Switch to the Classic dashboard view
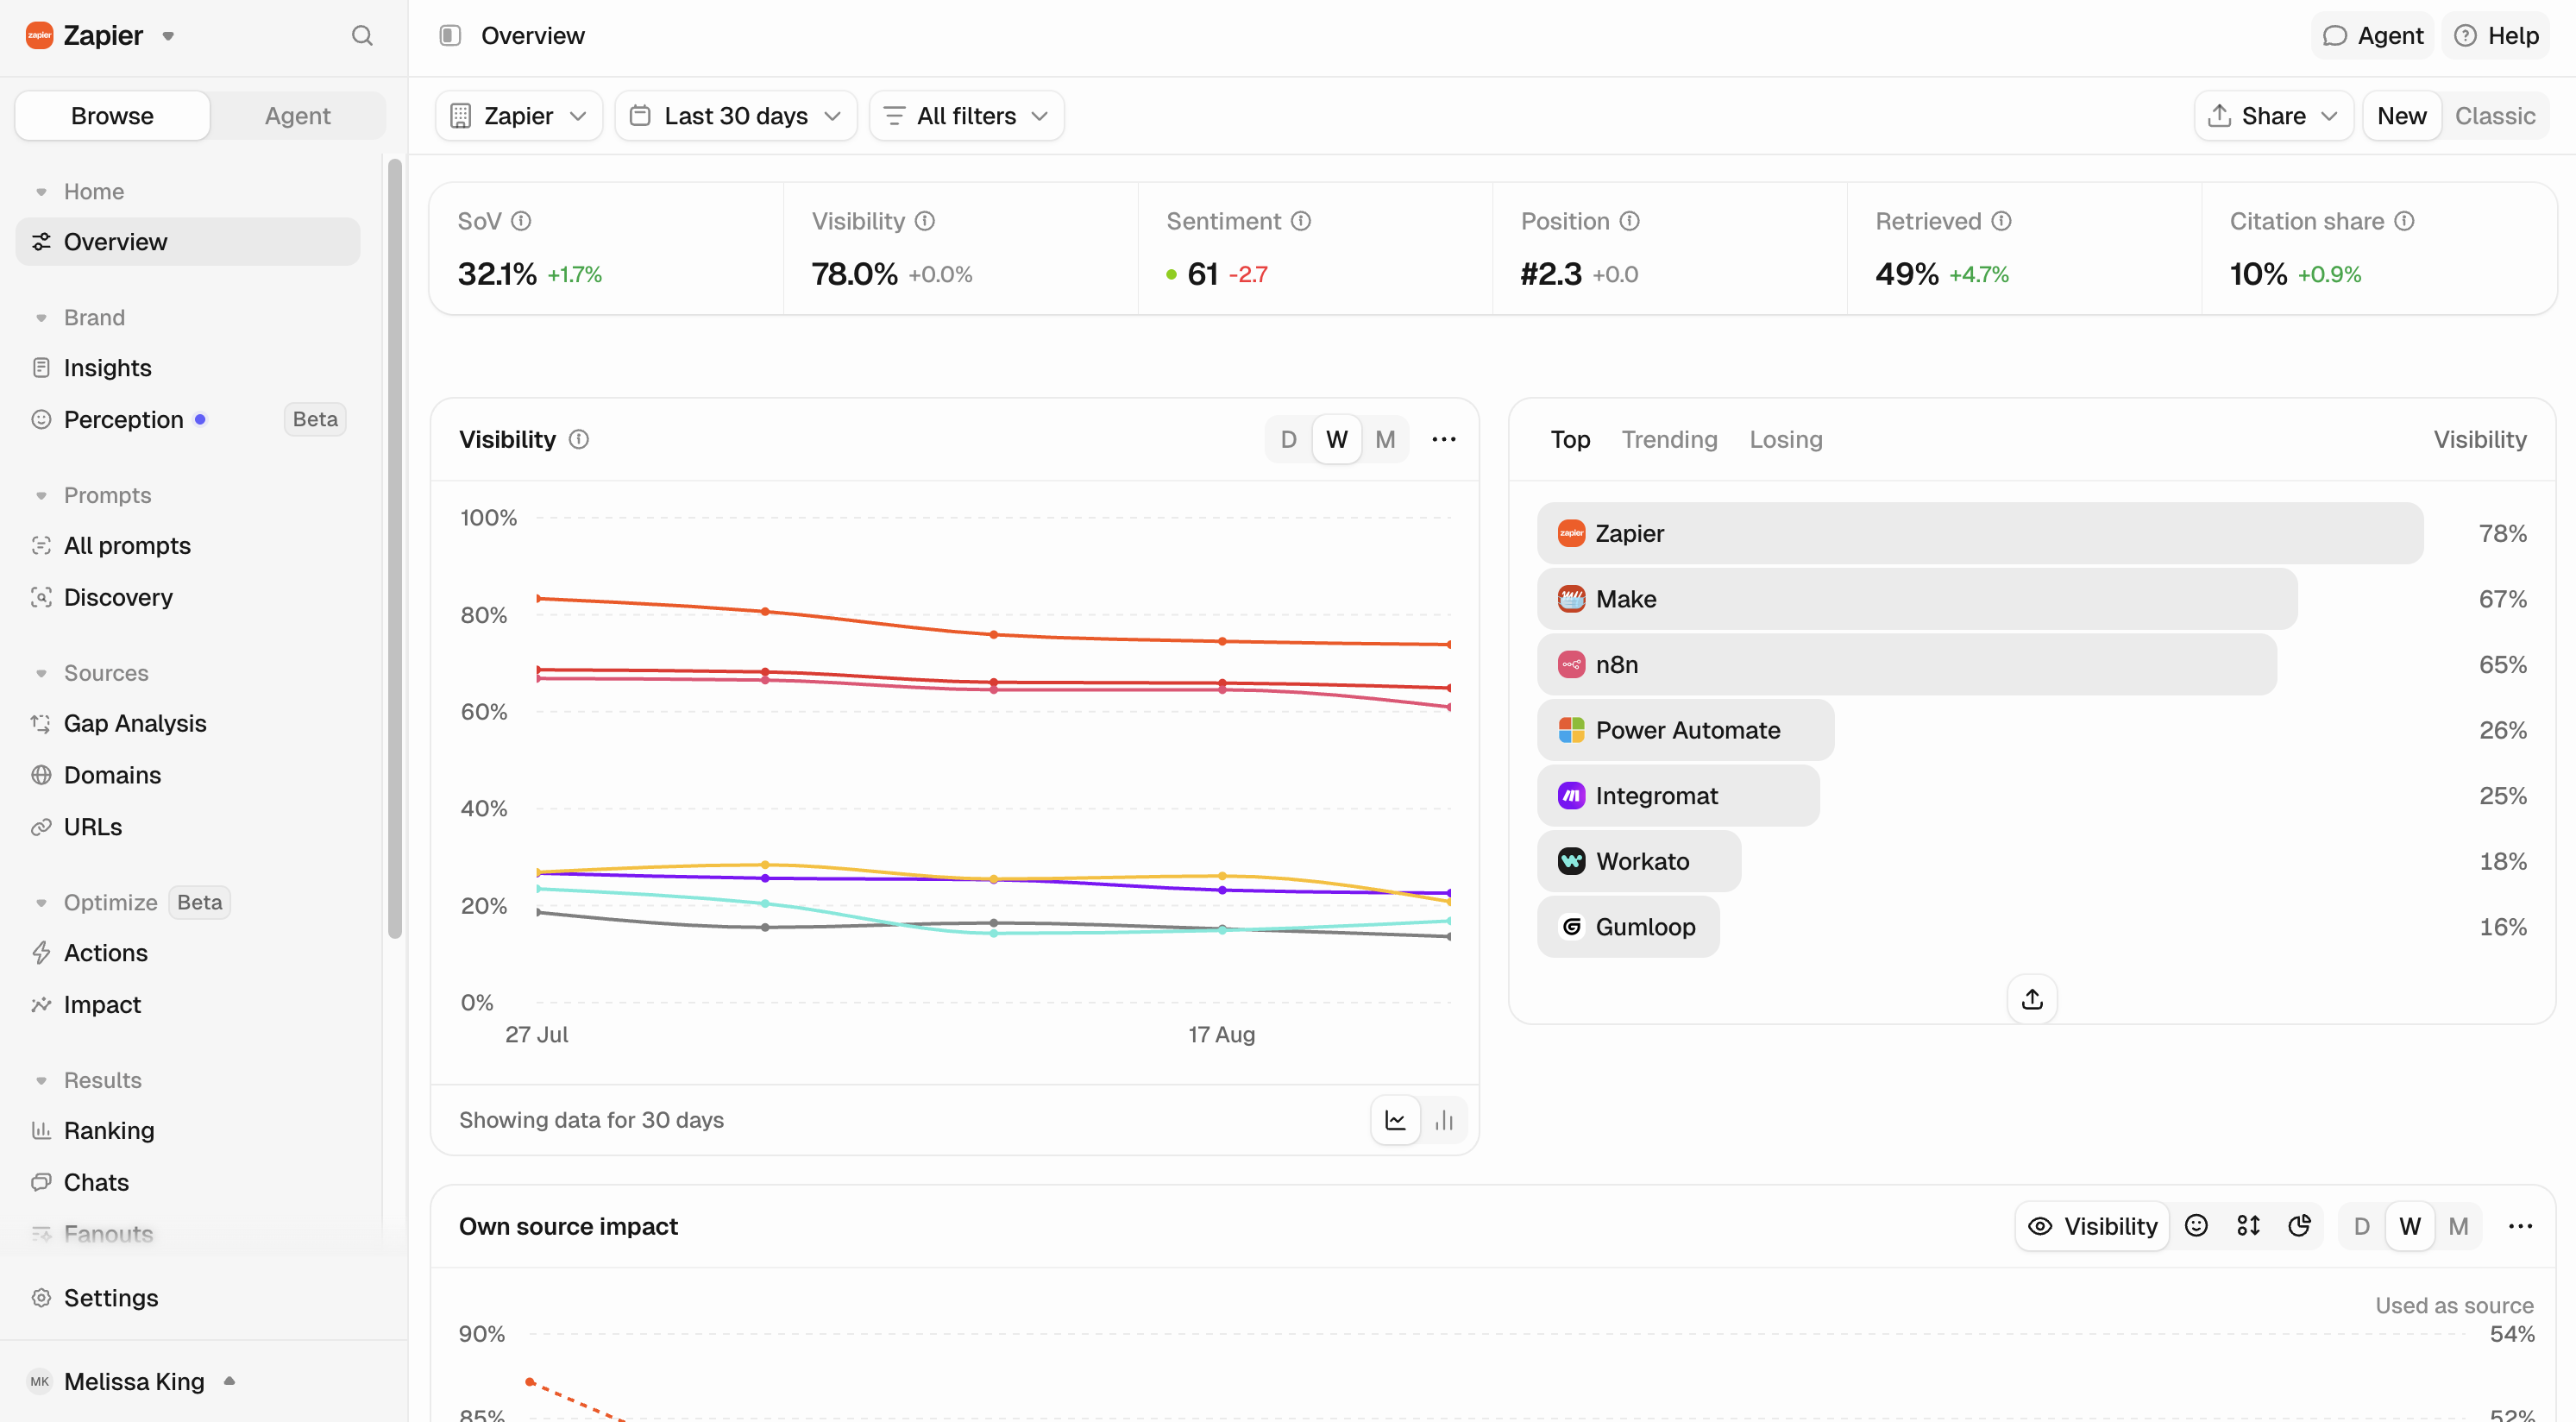Viewport: 2576px width, 1422px height. click(2495, 116)
